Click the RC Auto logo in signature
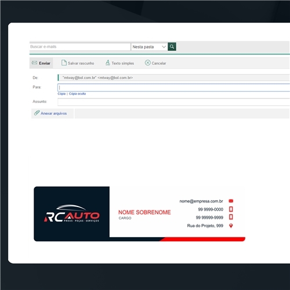290x290 pixels. pyautogui.click(x=72, y=213)
